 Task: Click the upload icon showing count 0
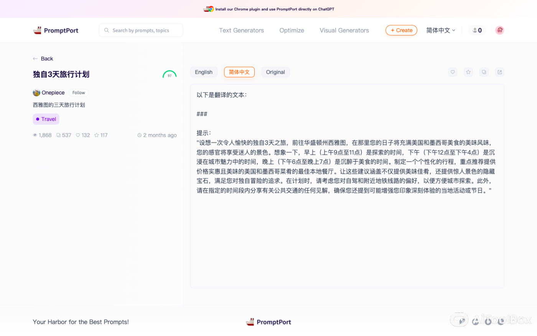pos(477,30)
